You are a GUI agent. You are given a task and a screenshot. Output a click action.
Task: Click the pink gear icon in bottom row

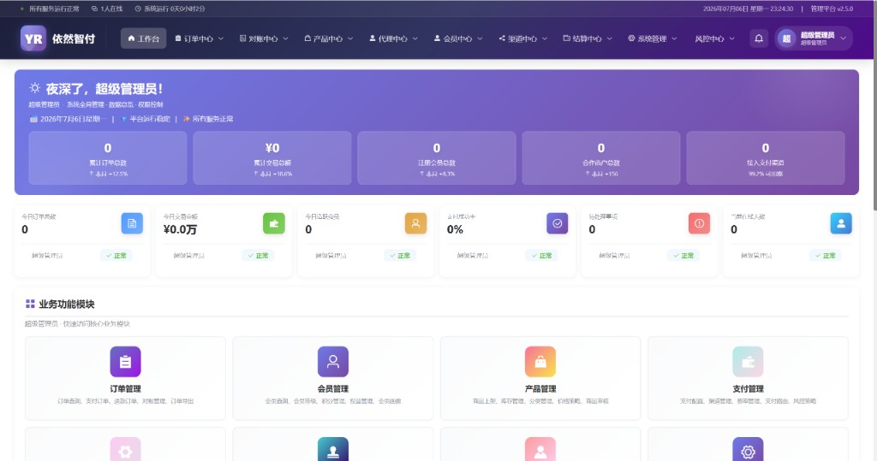[125, 449]
